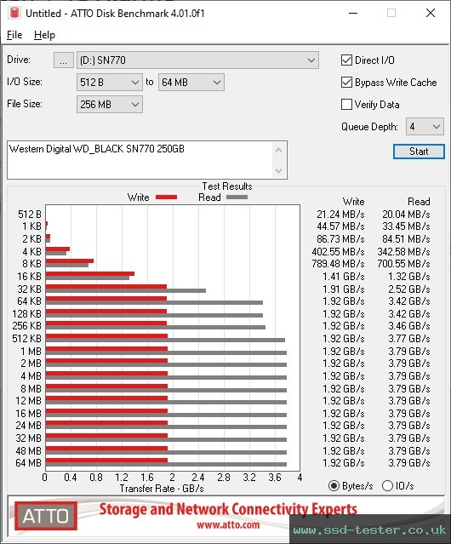Image resolution: width=451 pixels, height=544 pixels.
Task: Click the gray Read legend swatch
Action: [x=237, y=198]
